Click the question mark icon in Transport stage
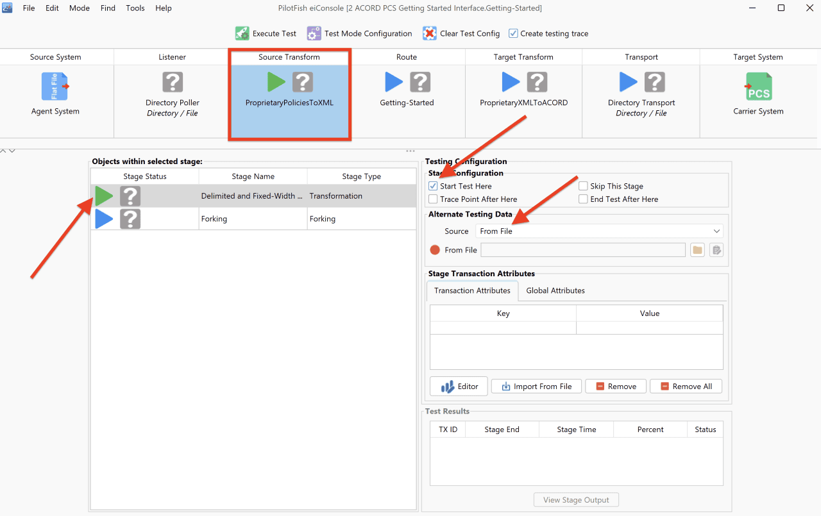The image size is (821, 516). [x=655, y=82]
